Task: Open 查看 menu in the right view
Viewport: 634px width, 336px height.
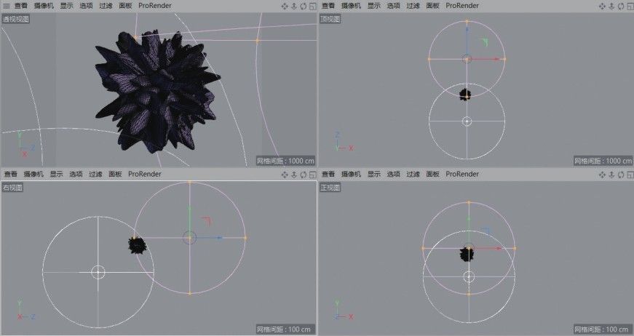Action: point(10,174)
